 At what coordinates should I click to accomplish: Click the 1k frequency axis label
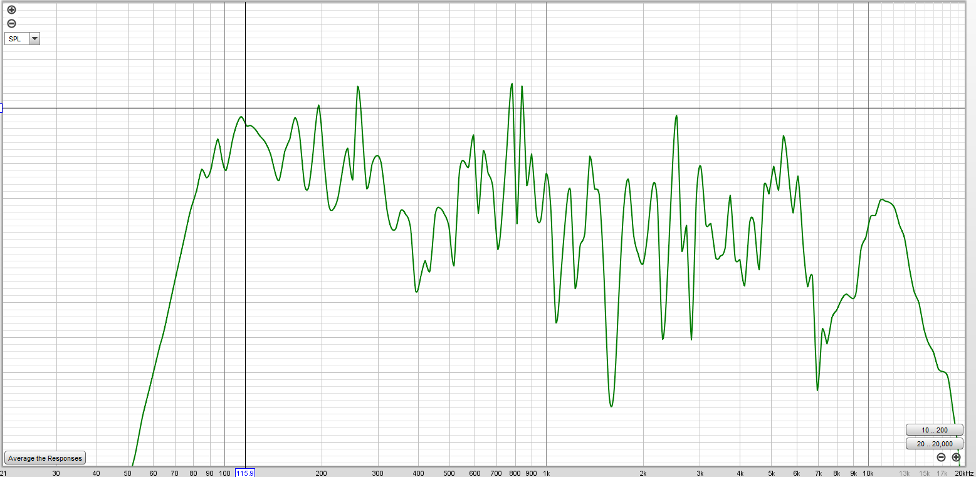pos(546,473)
